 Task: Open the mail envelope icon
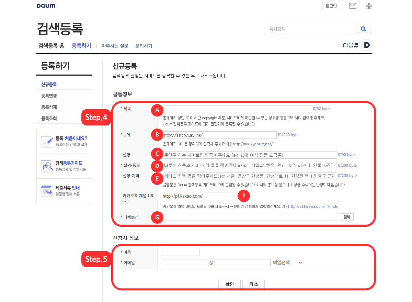pyautogui.click(x=352, y=6)
